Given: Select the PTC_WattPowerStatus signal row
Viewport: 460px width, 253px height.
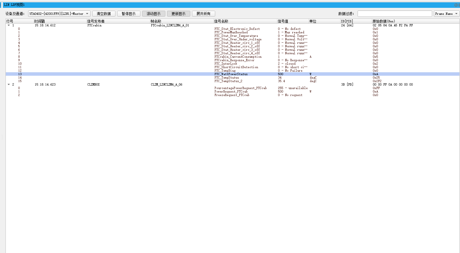Looking at the screenshot, I should point(233,74).
